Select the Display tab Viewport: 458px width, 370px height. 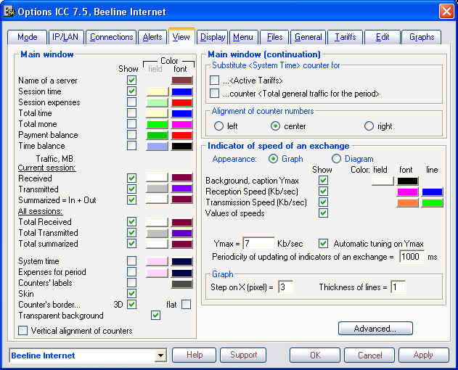[213, 38]
